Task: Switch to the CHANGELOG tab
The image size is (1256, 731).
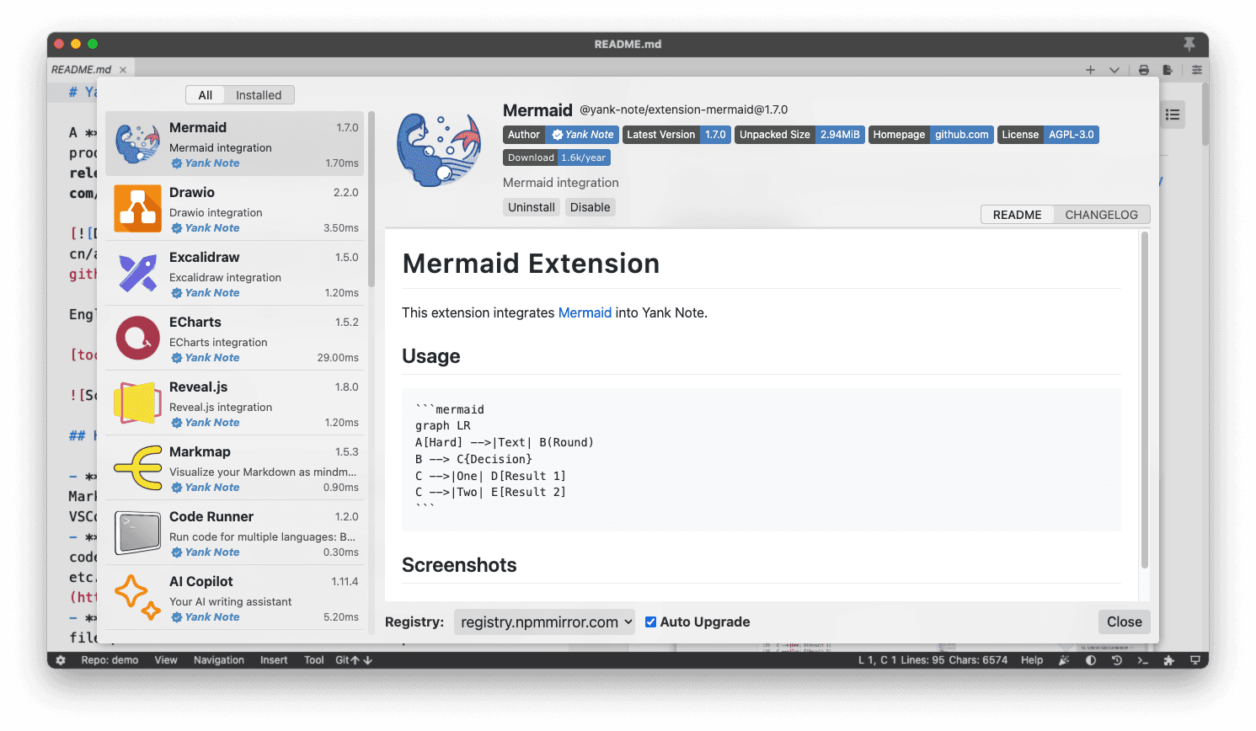Action: click(1101, 215)
